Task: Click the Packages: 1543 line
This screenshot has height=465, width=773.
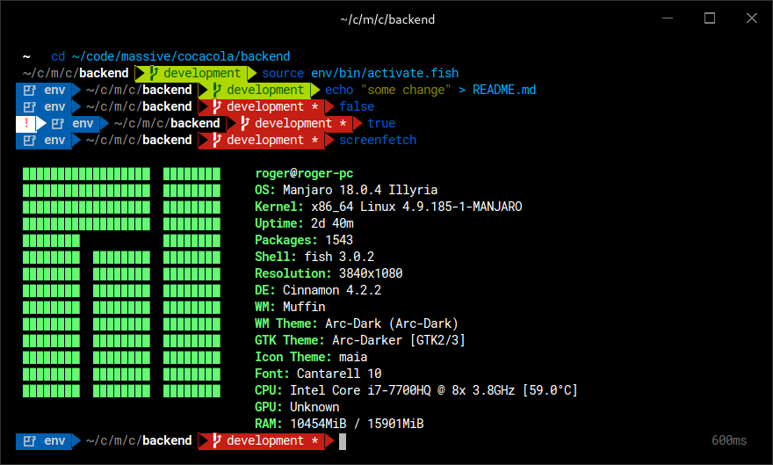Action: [x=304, y=240]
